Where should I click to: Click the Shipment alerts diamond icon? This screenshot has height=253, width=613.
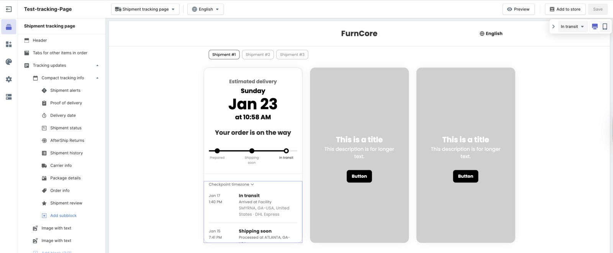(x=44, y=90)
